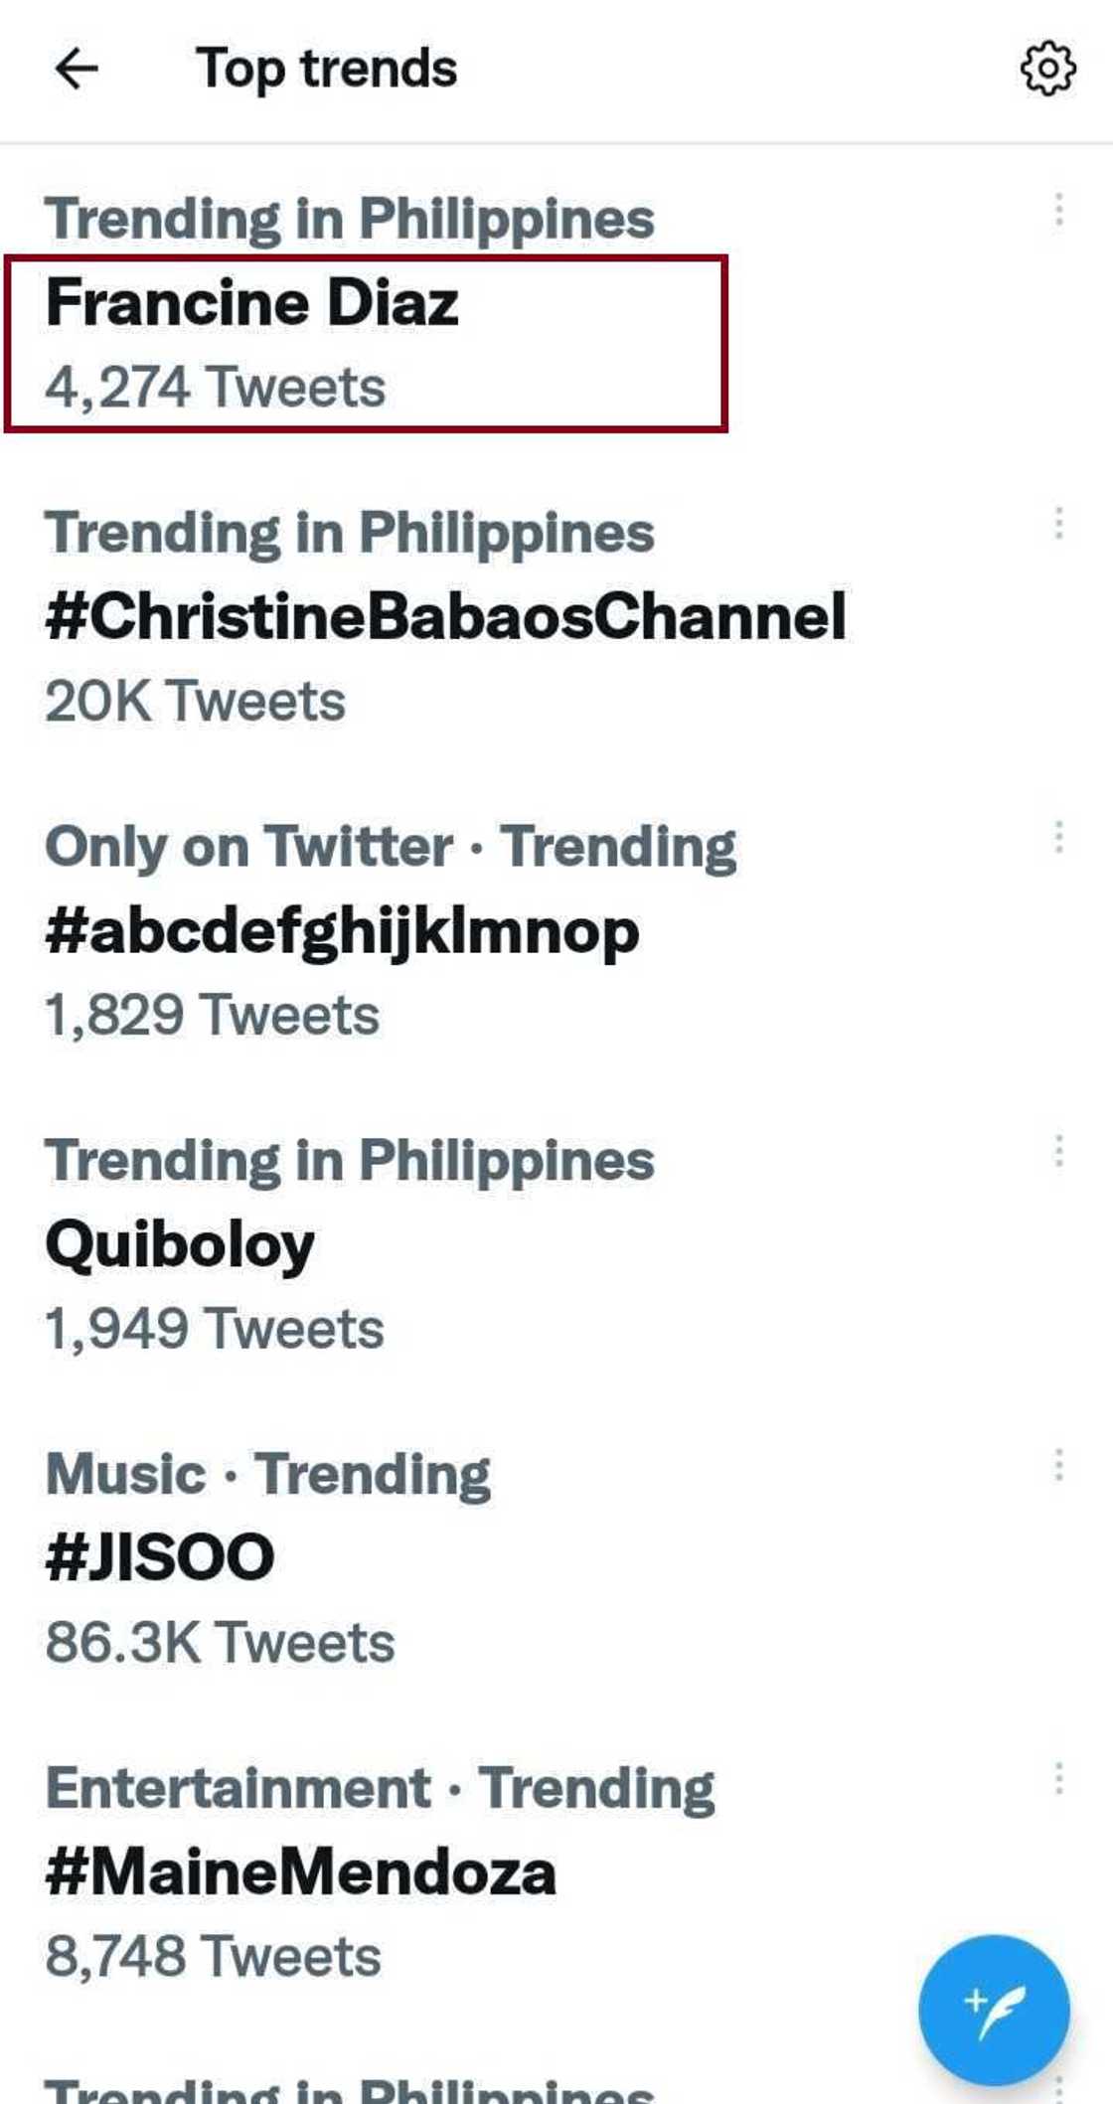
Task: Navigate back with the arrow icon
Action: [75, 68]
